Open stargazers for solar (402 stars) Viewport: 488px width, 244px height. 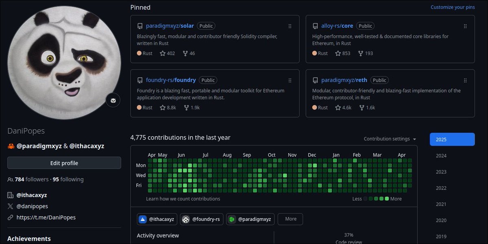coord(167,53)
